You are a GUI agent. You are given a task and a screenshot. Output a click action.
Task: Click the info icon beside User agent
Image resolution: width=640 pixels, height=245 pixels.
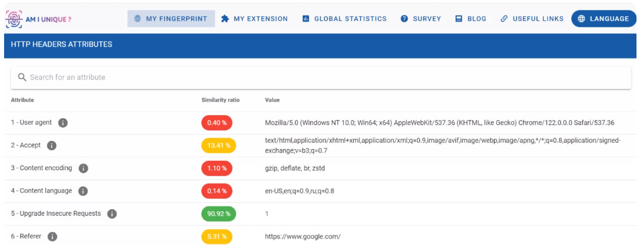pyautogui.click(x=63, y=123)
